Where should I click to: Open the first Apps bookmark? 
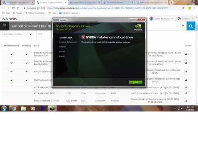pyautogui.click(x=6, y=13)
